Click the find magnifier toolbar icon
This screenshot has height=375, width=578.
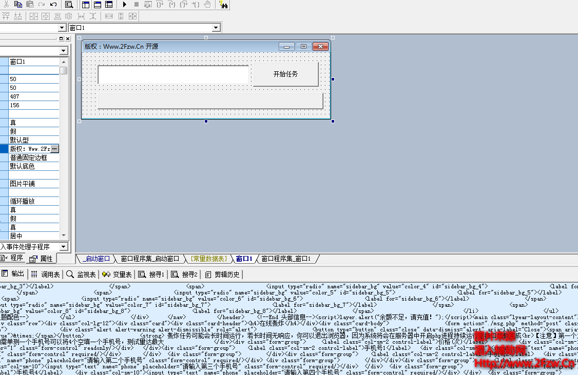click(x=69, y=5)
